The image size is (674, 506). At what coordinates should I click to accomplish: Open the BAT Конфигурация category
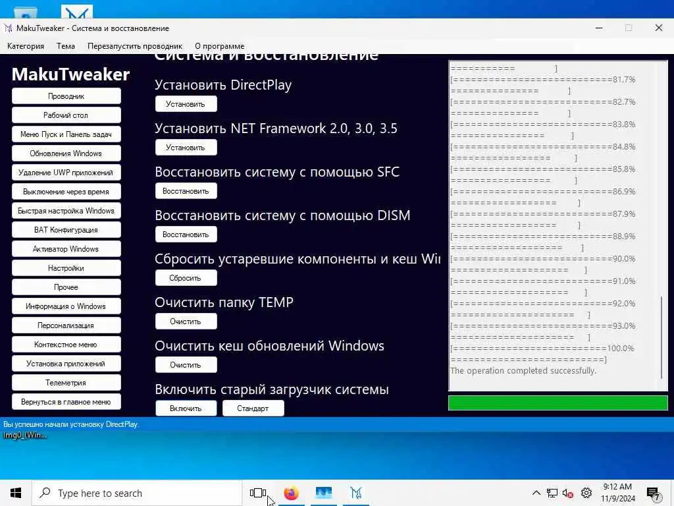(x=66, y=230)
